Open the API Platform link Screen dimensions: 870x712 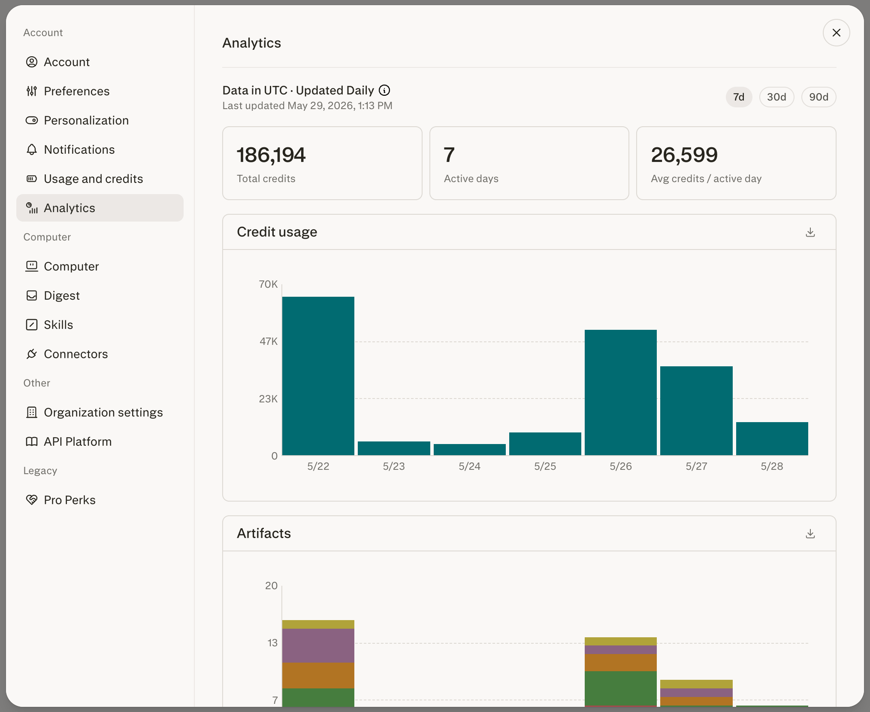click(100, 441)
